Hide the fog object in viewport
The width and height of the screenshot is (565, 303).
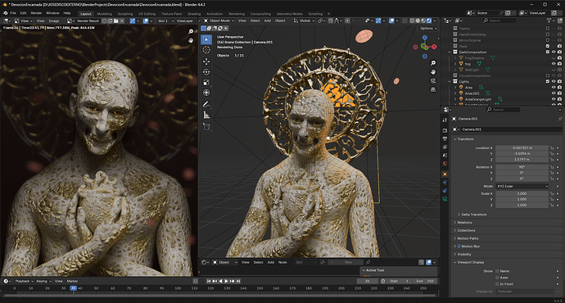coord(554,64)
